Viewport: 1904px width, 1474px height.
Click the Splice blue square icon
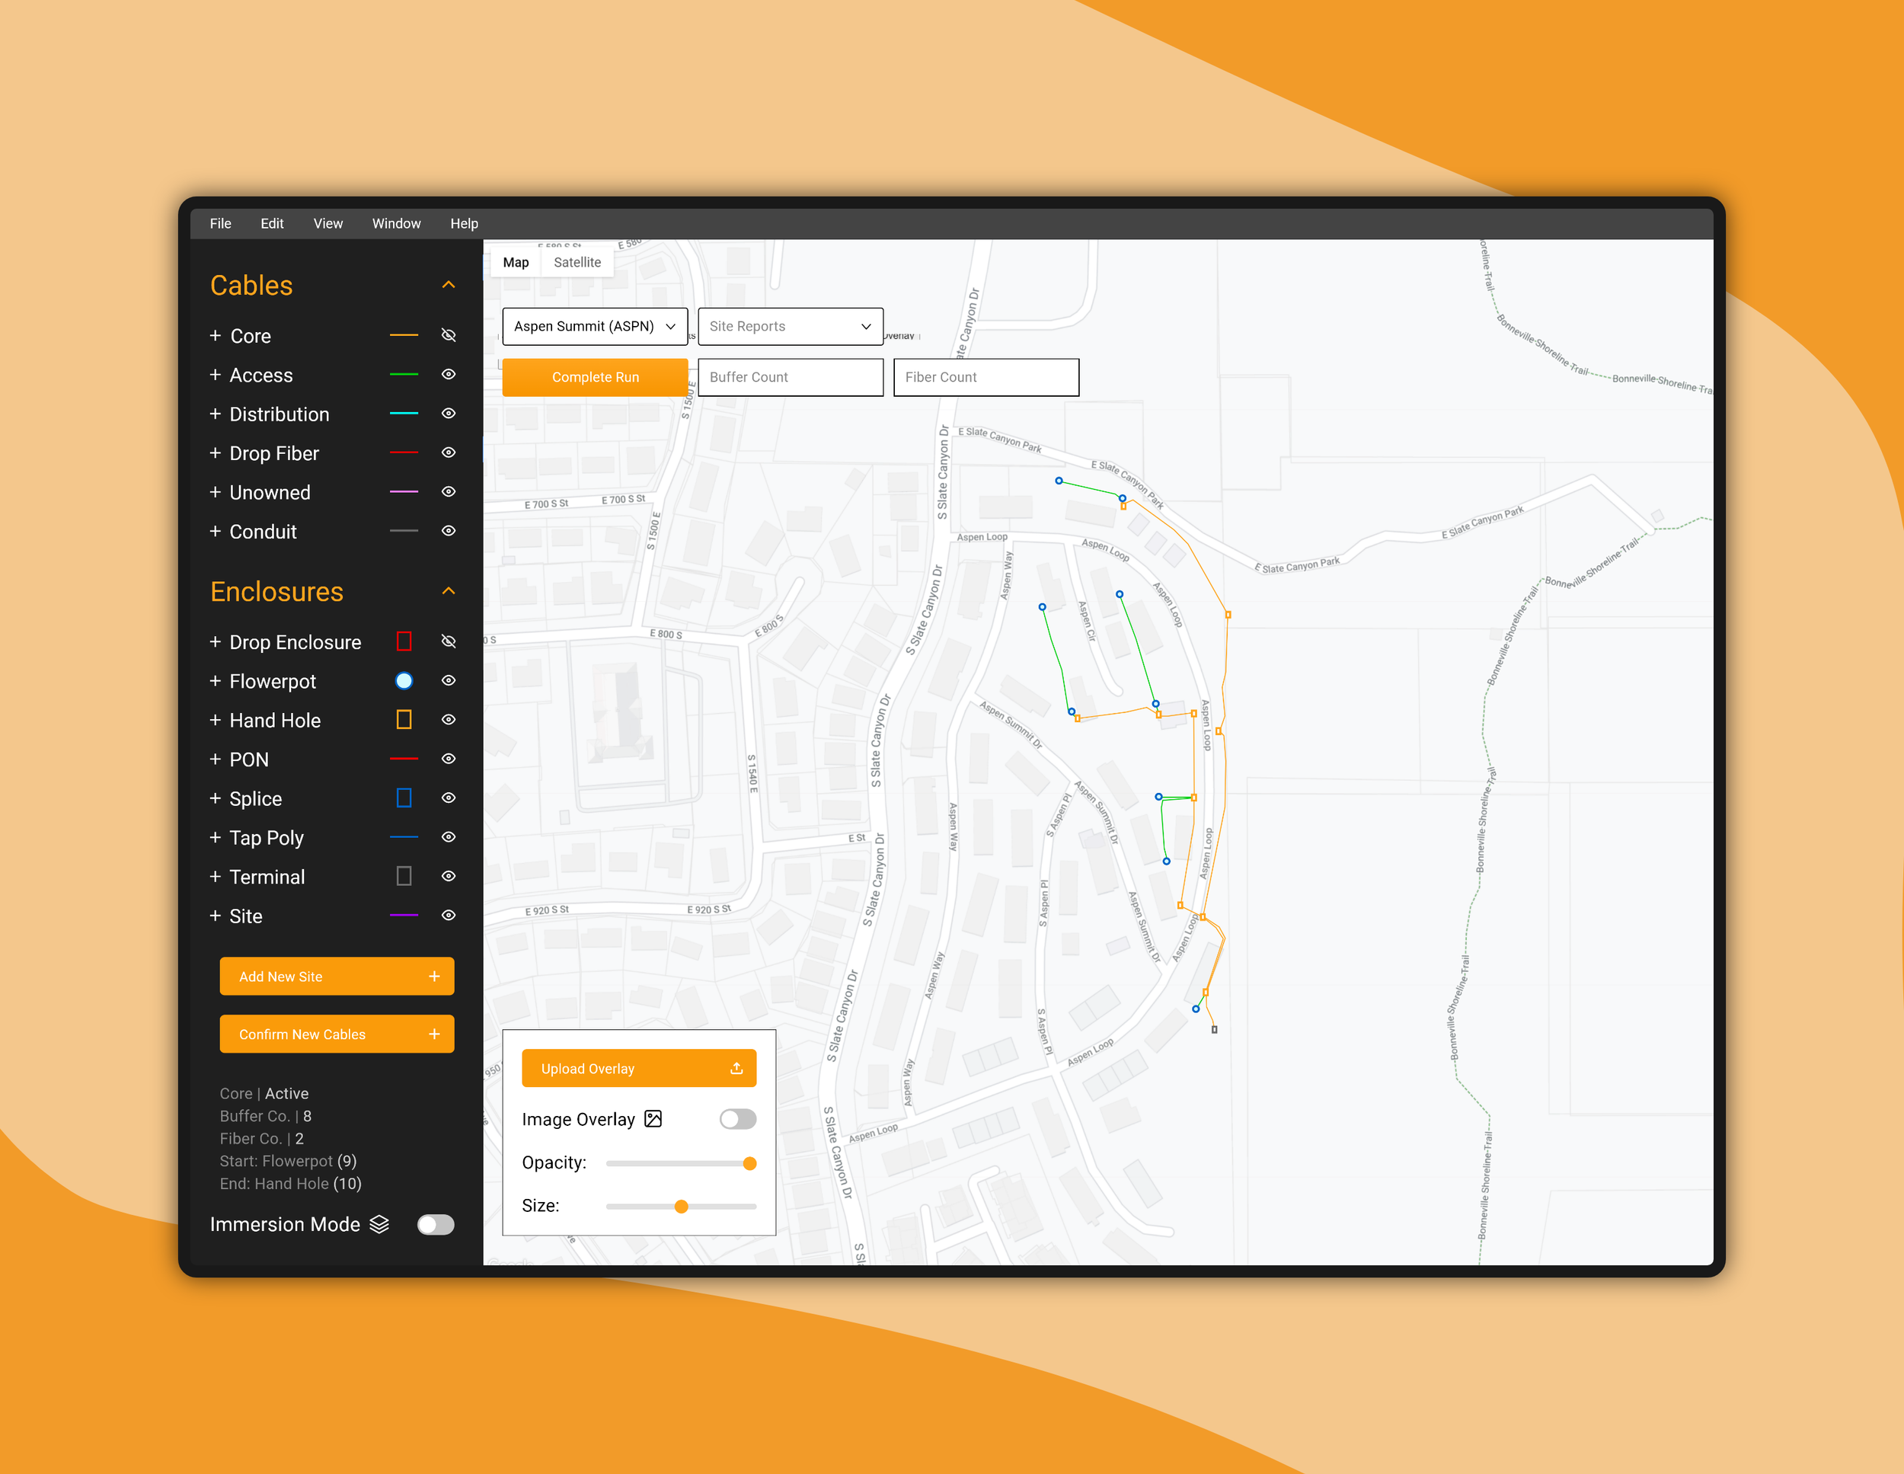click(404, 798)
